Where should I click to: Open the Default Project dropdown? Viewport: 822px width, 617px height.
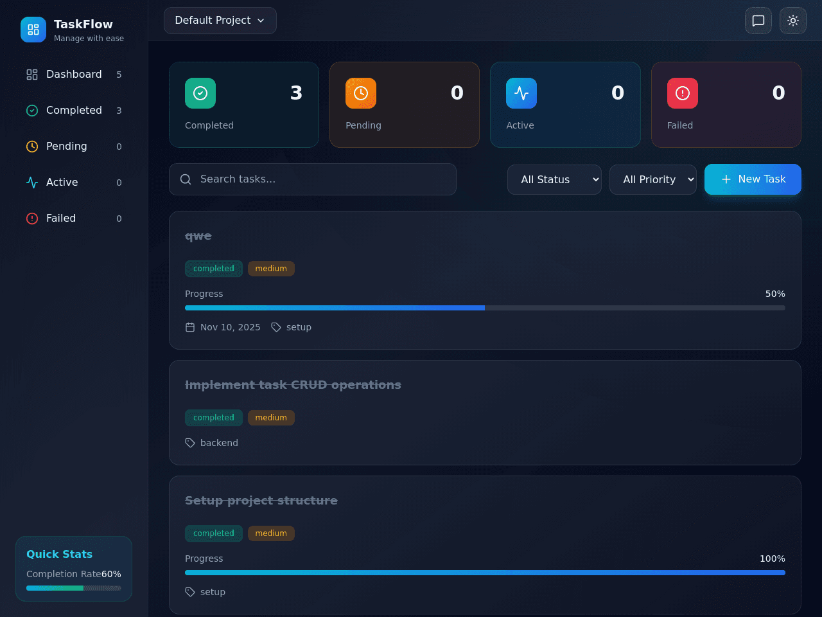coord(220,21)
